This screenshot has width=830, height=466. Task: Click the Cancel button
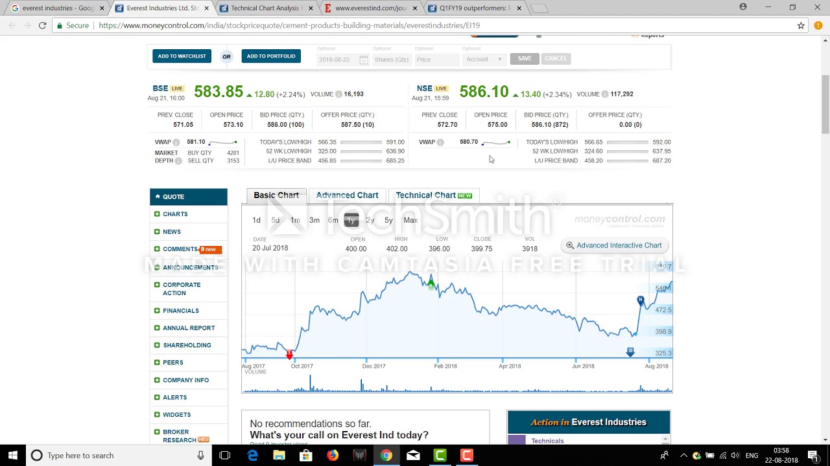click(556, 59)
